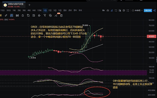Image resolution: width=157 pixels, height=98 pixels.
Task: Open the note edit drawing icon
Action: (34, 15)
